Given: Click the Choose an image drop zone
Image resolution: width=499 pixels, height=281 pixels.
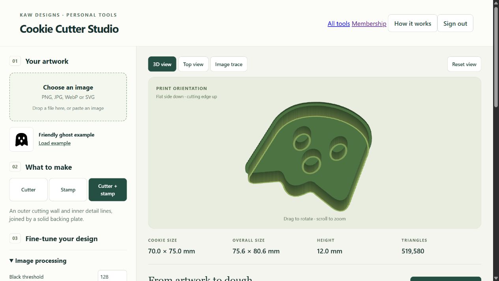Looking at the screenshot, I should [68, 97].
